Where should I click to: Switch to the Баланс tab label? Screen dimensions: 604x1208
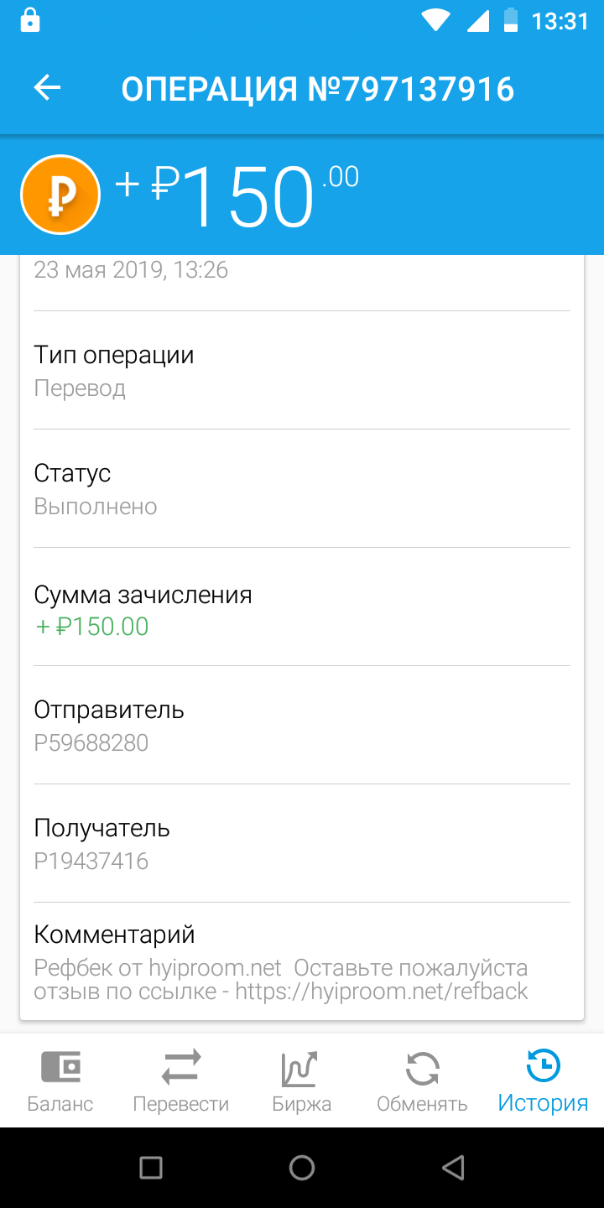click(x=60, y=1103)
